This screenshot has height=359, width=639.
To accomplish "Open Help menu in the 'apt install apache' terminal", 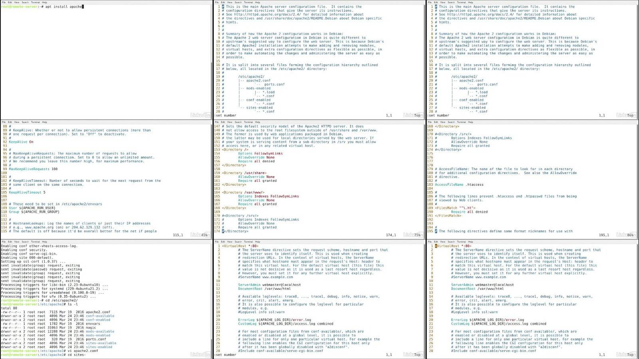I will pyautogui.click(x=44, y=2).
